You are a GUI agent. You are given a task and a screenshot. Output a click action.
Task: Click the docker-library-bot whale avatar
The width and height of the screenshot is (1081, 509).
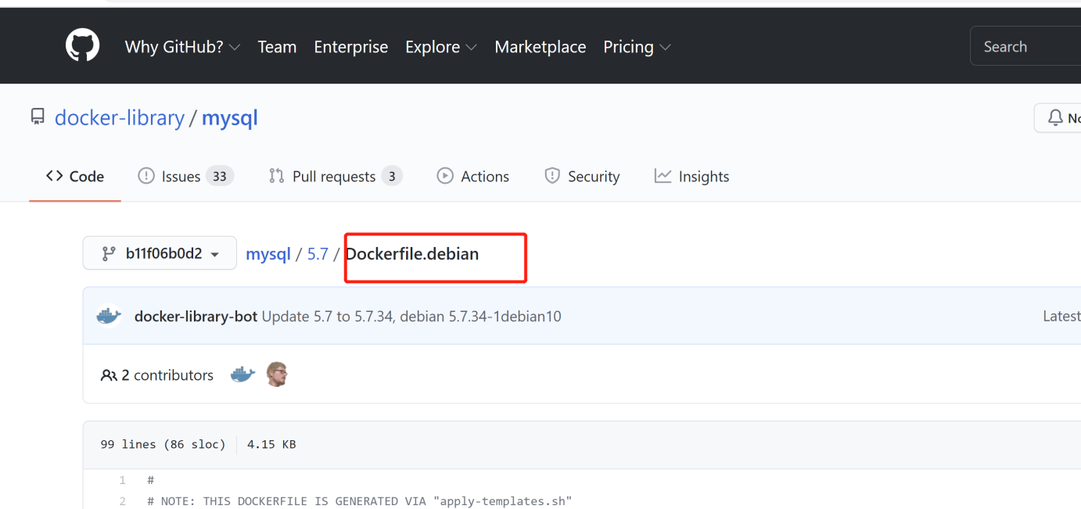pos(109,316)
